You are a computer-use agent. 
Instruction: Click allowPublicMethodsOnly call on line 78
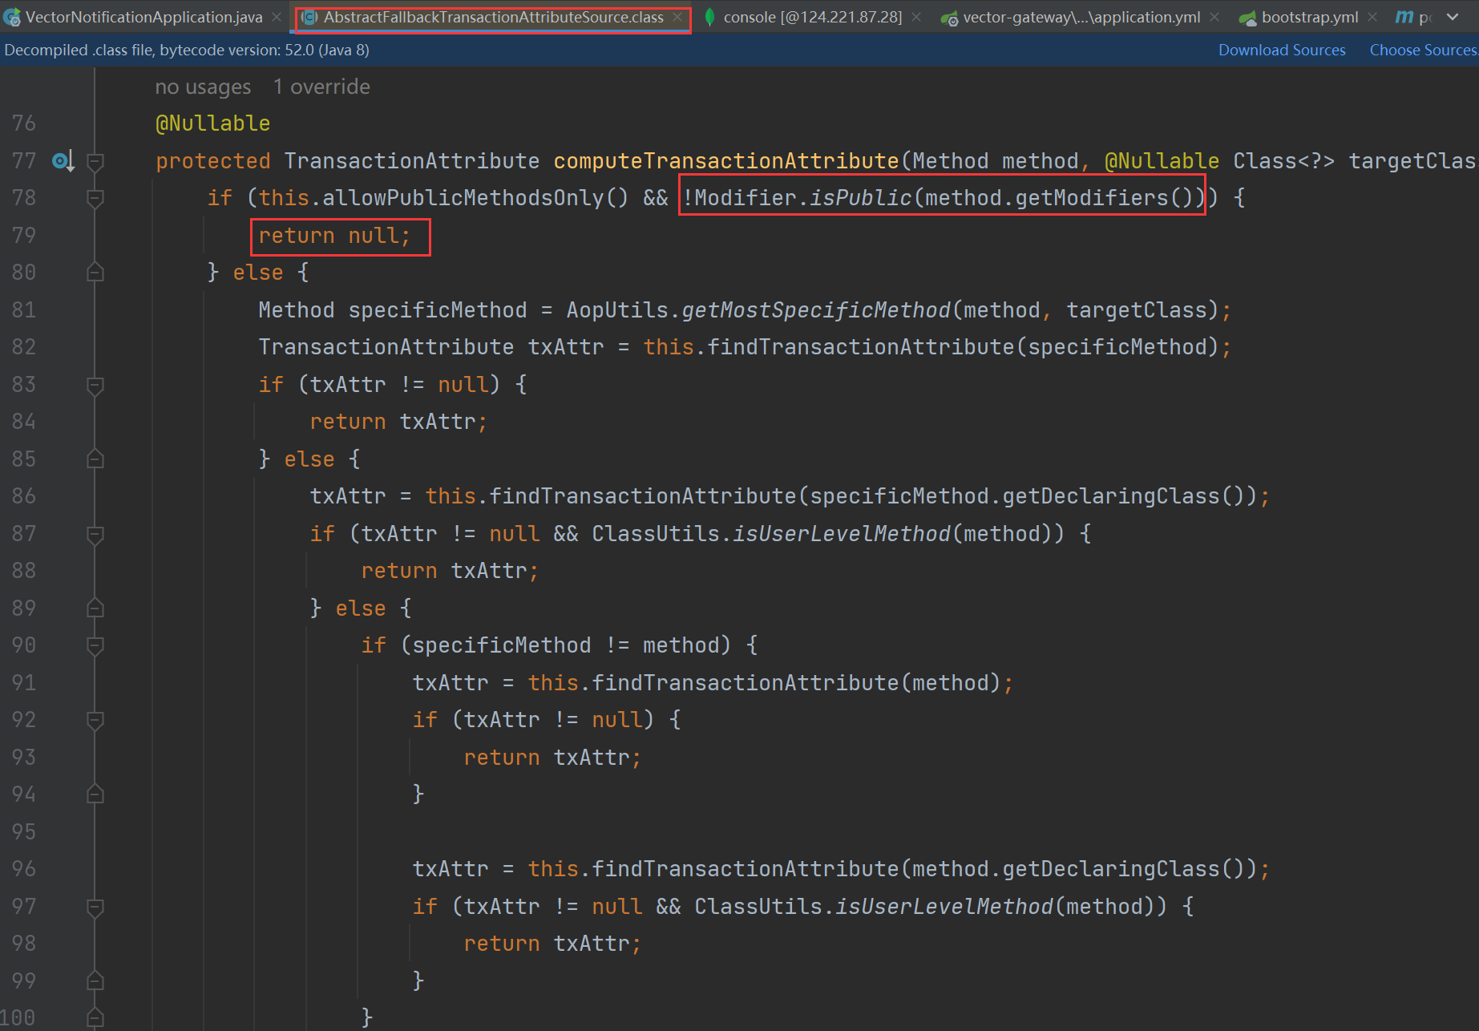pos(463,198)
